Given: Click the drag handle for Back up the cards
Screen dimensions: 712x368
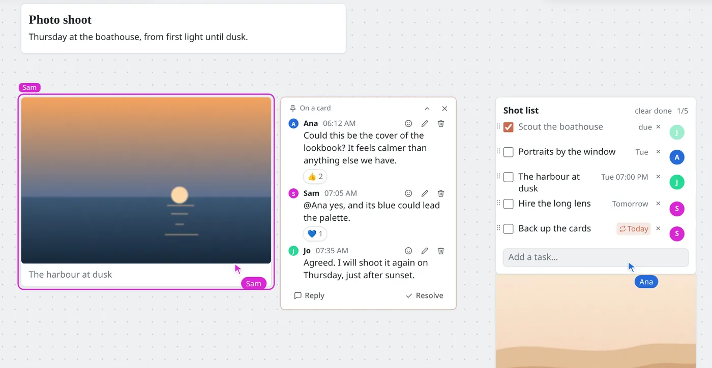Looking at the screenshot, I should (498, 228).
